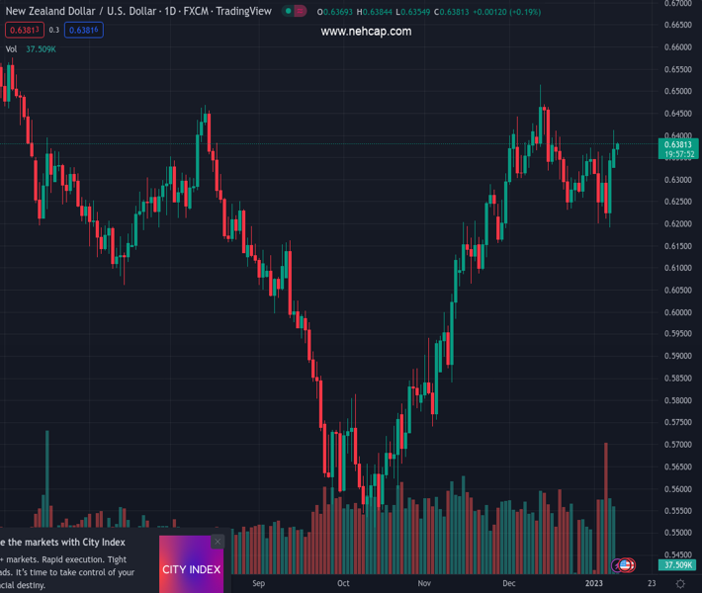Open chart settings gear icon
The image size is (702, 593).
(x=680, y=584)
